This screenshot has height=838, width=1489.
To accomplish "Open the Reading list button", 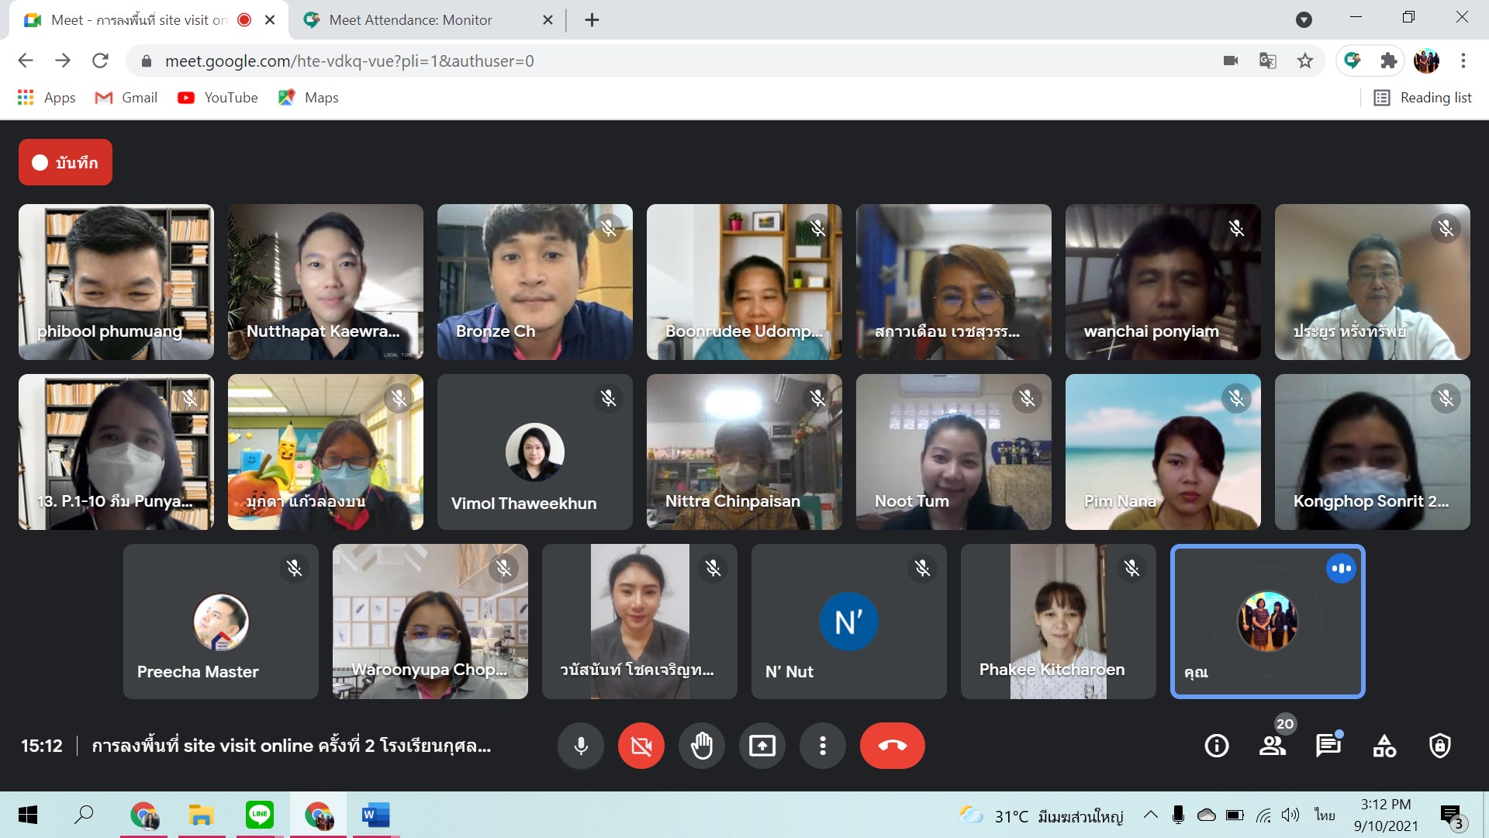I will click(x=1423, y=98).
